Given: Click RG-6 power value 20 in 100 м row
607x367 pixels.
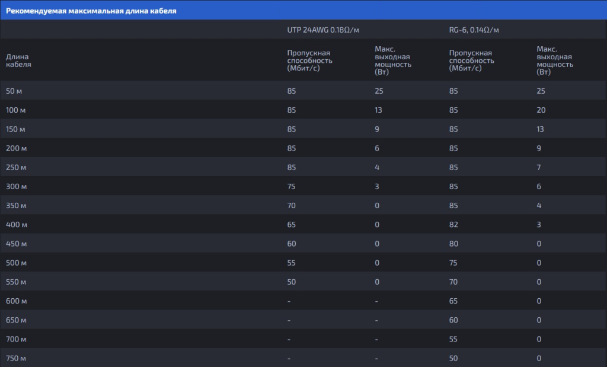Looking at the screenshot, I should click(x=541, y=110).
